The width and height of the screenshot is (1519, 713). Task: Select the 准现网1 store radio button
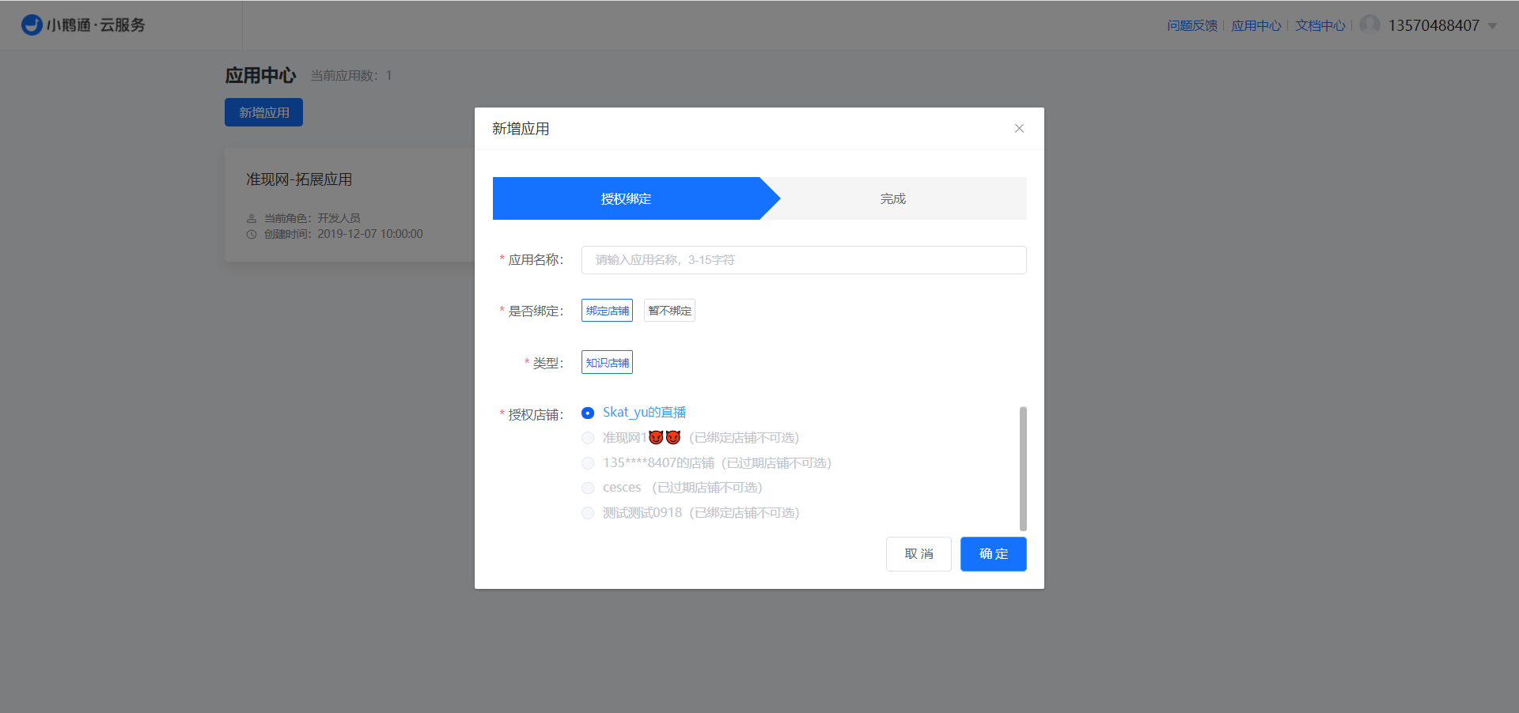(x=588, y=438)
